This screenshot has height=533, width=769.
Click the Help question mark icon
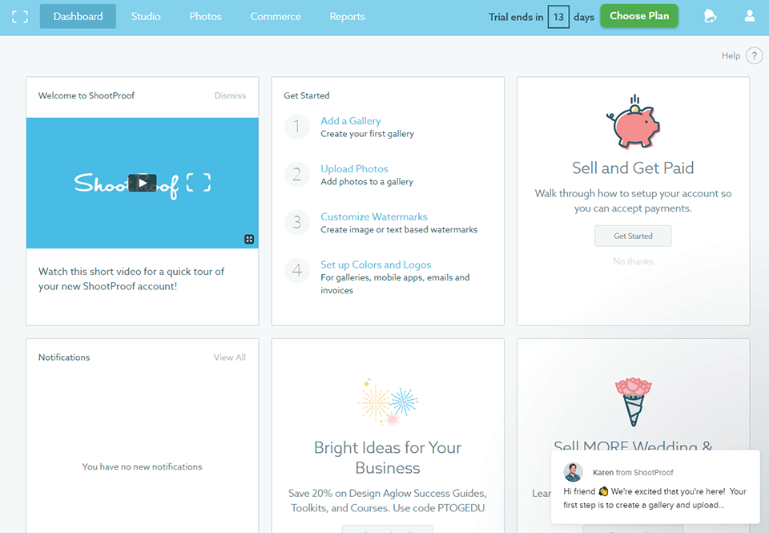[x=754, y=55]
